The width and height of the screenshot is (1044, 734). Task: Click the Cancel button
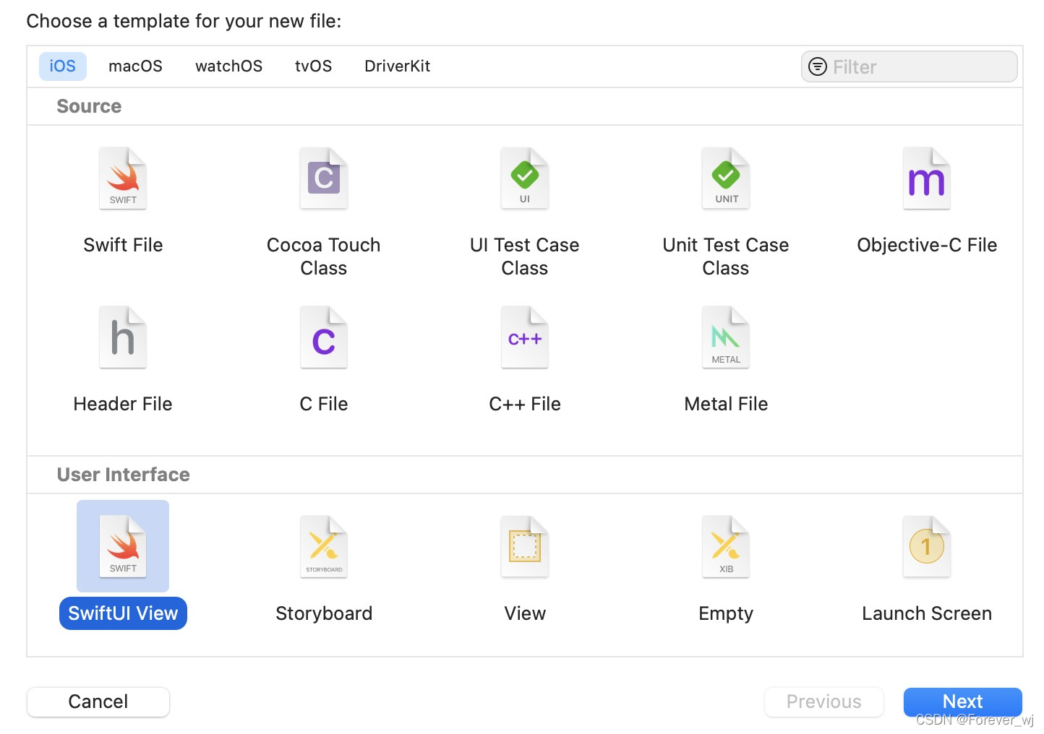coord(98,701)
